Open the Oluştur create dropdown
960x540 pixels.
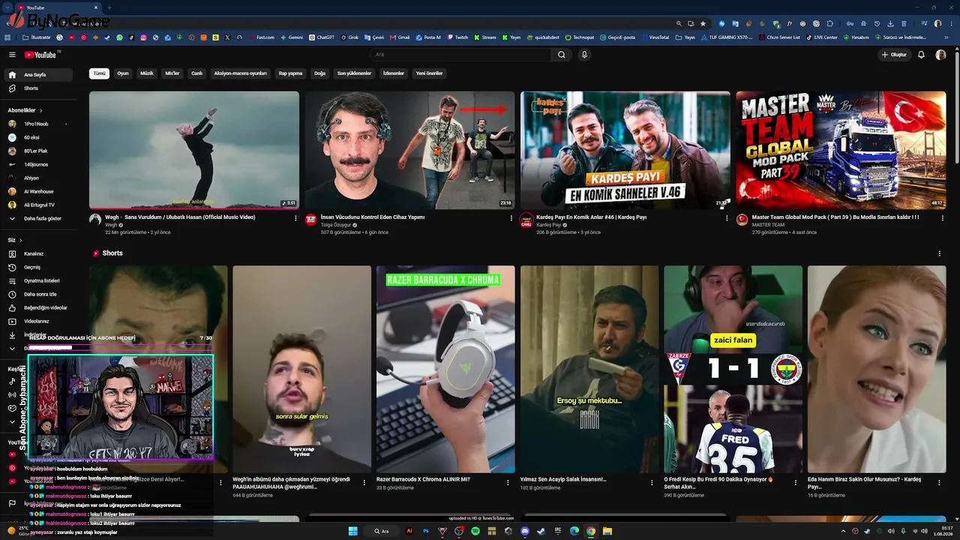(x=894, y=55)
